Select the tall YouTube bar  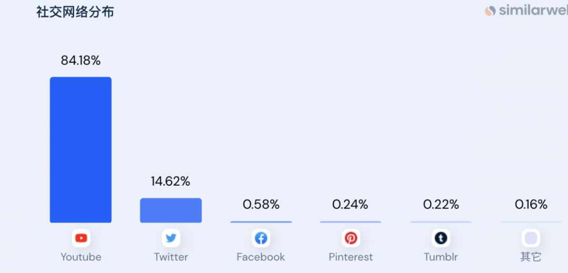tap(81, 149)
